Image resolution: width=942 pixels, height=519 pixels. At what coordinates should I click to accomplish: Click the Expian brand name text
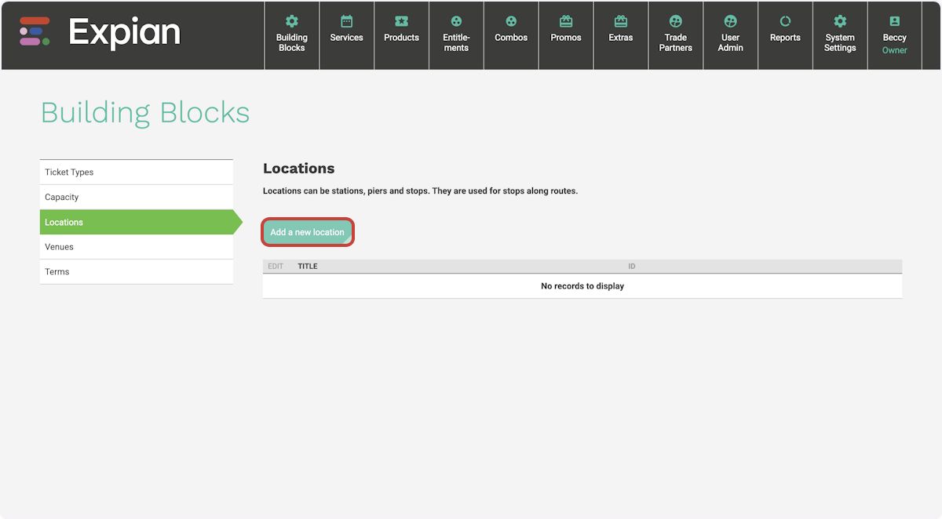pos(125,32)
